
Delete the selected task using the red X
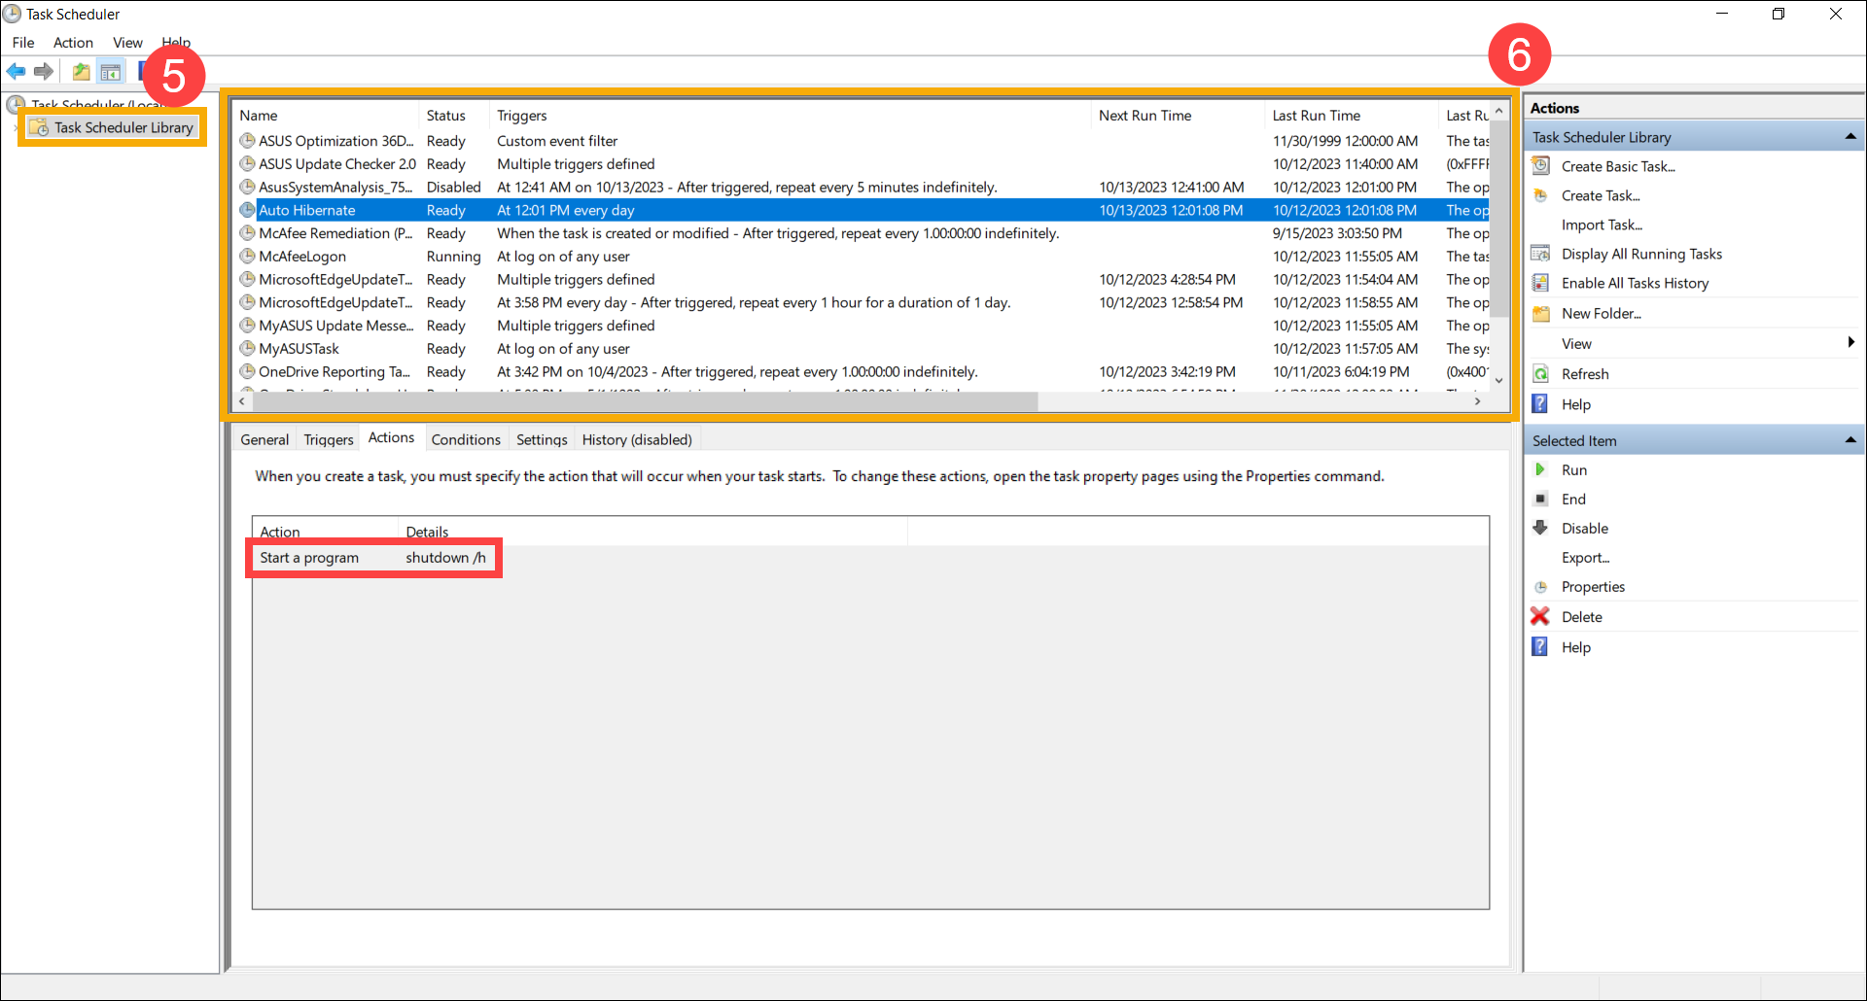tap(1580, 617)
